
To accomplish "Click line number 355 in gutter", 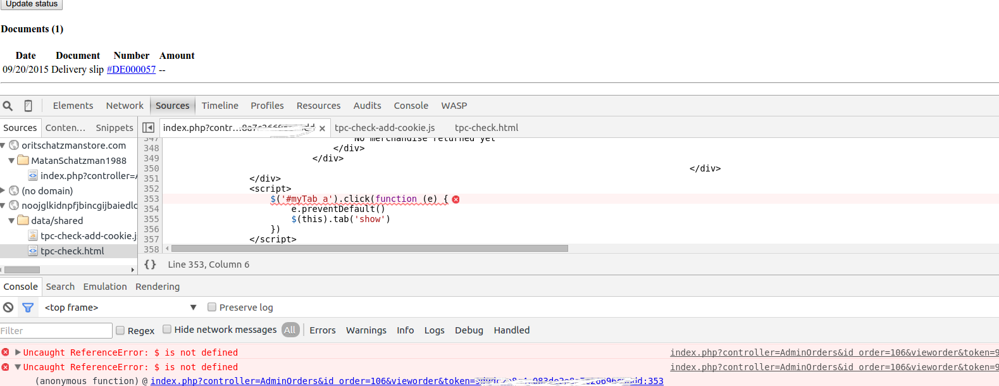I will (x=151, y=219).
